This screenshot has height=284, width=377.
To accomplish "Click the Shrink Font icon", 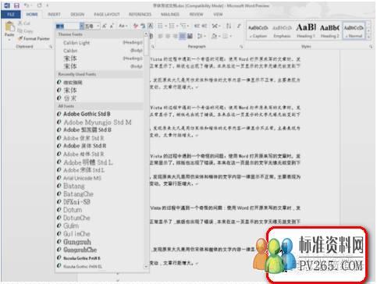I will pos(112,26).
